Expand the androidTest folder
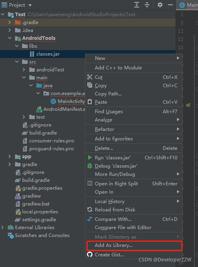This screenshot has width=198, height=267. point(24,70)
